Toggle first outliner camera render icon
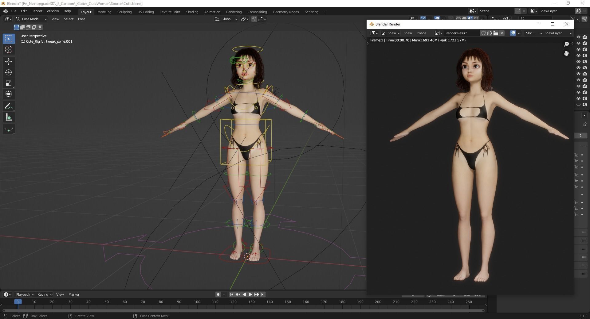Image resolution: width=590 pixels, height=319 pixels. click(585, 37)
